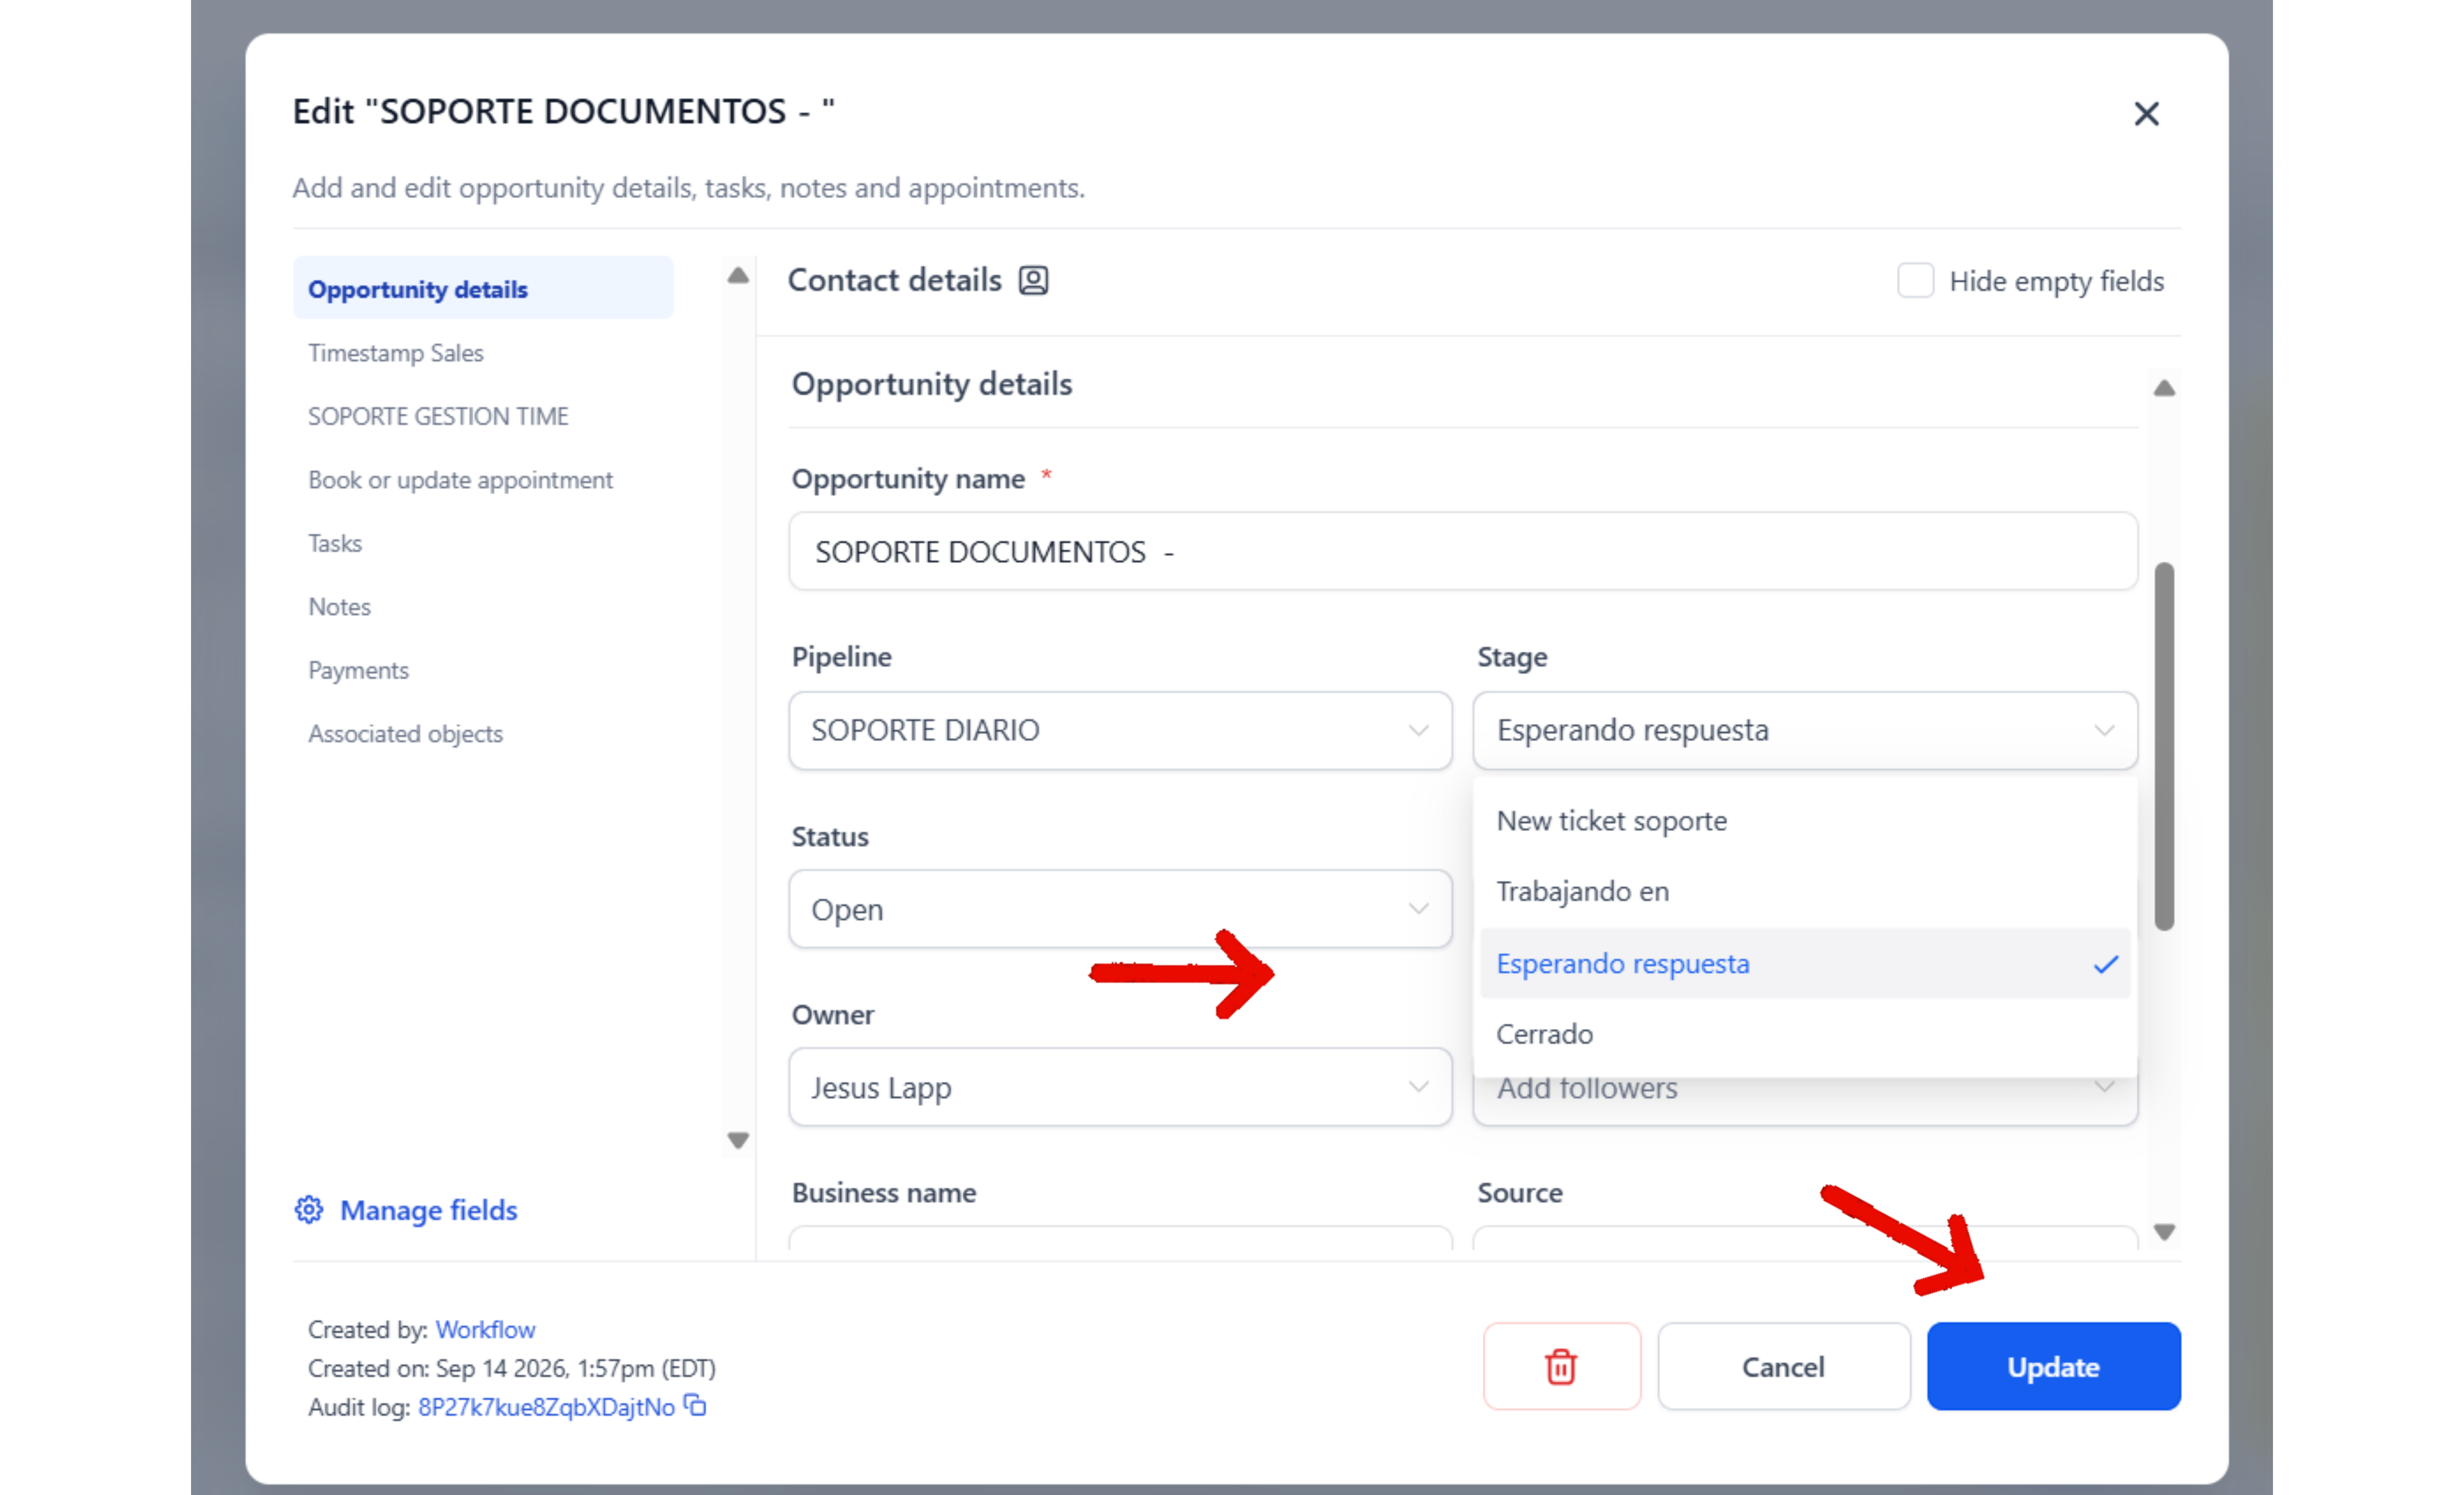Open the Pipeline dropdown
The width and height of the screenshot is (2464, 1495).
(1120, 731)
